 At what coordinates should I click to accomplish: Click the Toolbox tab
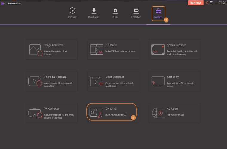158,13
